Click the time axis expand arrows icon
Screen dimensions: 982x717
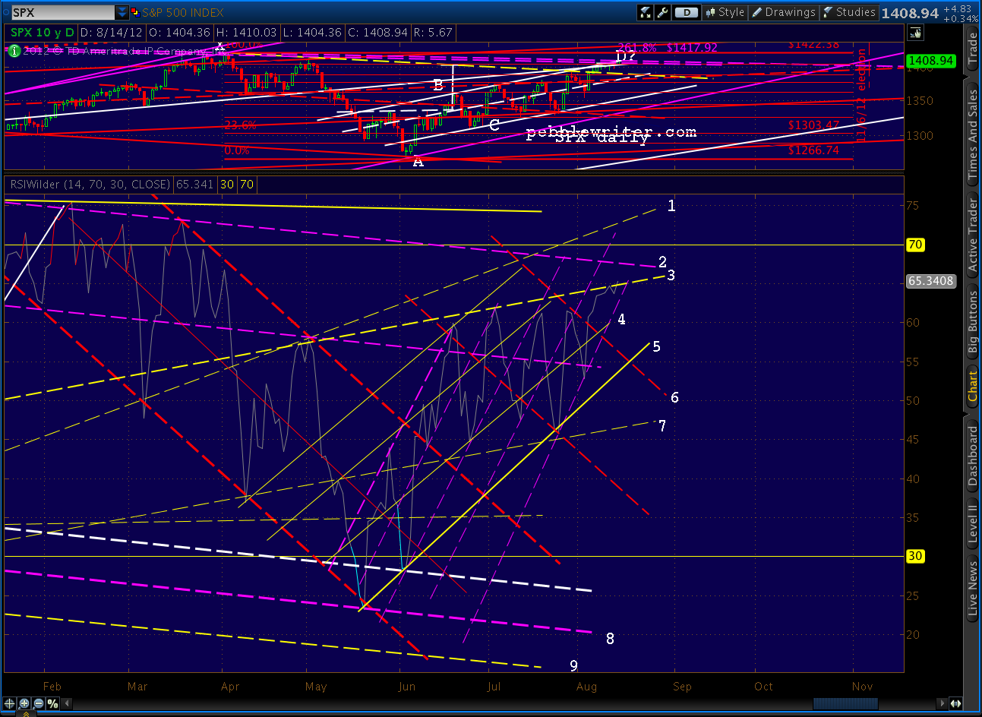click(955, 704)
